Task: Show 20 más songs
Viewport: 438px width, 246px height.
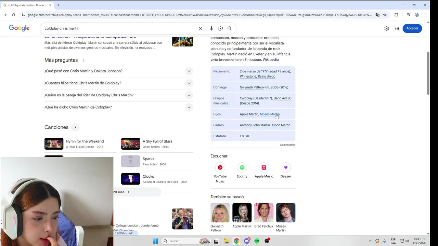Action: 137,192
